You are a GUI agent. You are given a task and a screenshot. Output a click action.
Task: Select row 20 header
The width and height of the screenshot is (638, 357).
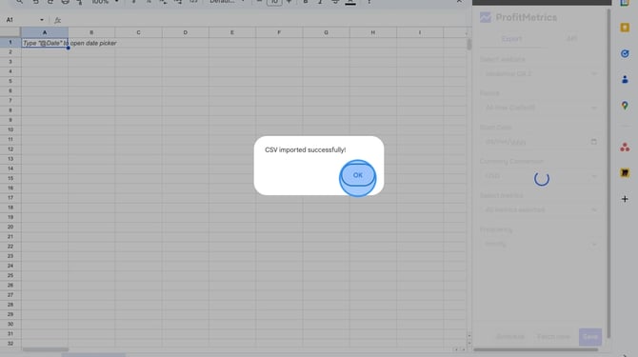(10, 227)
